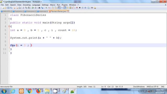Image resolution: width=167 pixels, height=94 pixels.
Task: Stop macro recording with black square icon
Action: click(x=80, y=8)
